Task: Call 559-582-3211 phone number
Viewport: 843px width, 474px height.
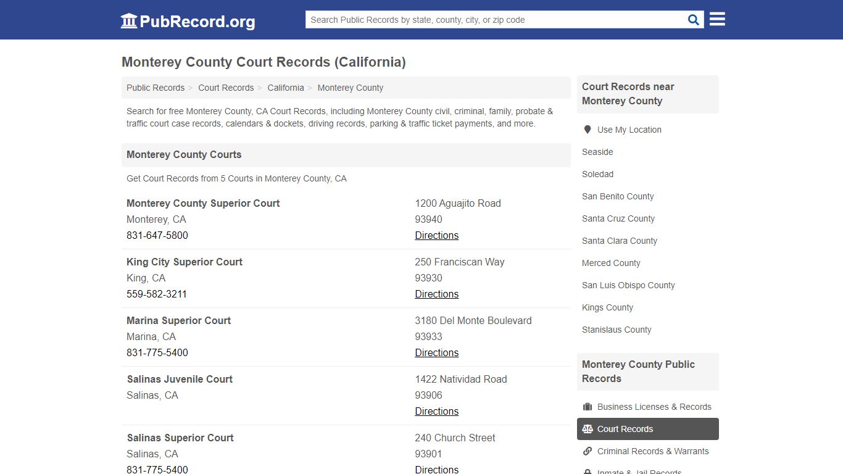Action: [157, 294]
